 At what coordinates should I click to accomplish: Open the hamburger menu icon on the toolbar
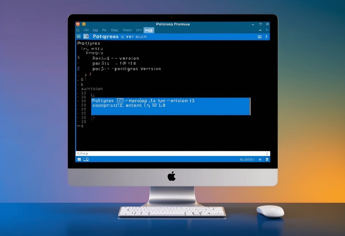click(259, 36)
